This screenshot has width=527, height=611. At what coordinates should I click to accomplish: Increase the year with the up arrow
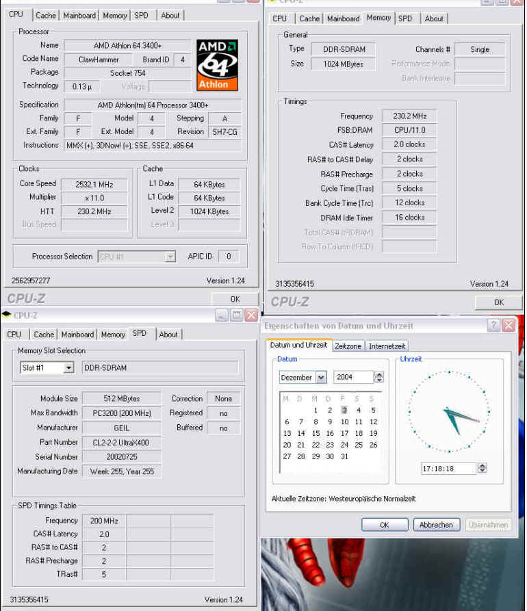coord(379,374)
